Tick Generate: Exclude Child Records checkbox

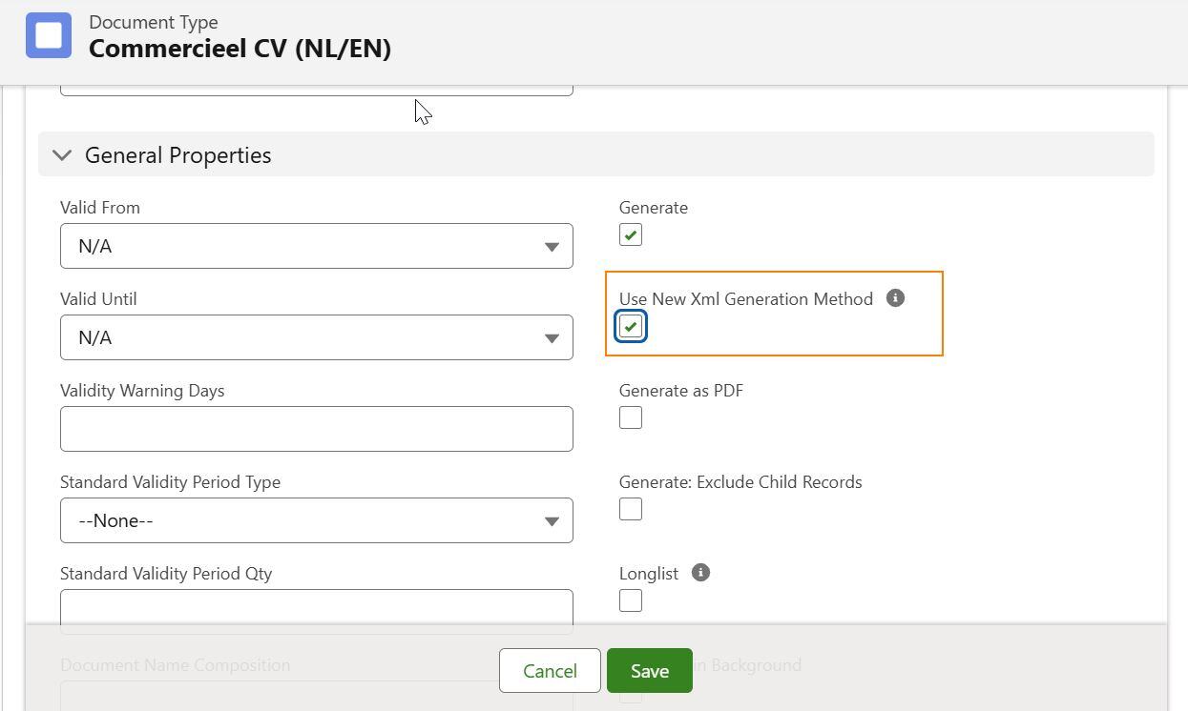[631, 509]
